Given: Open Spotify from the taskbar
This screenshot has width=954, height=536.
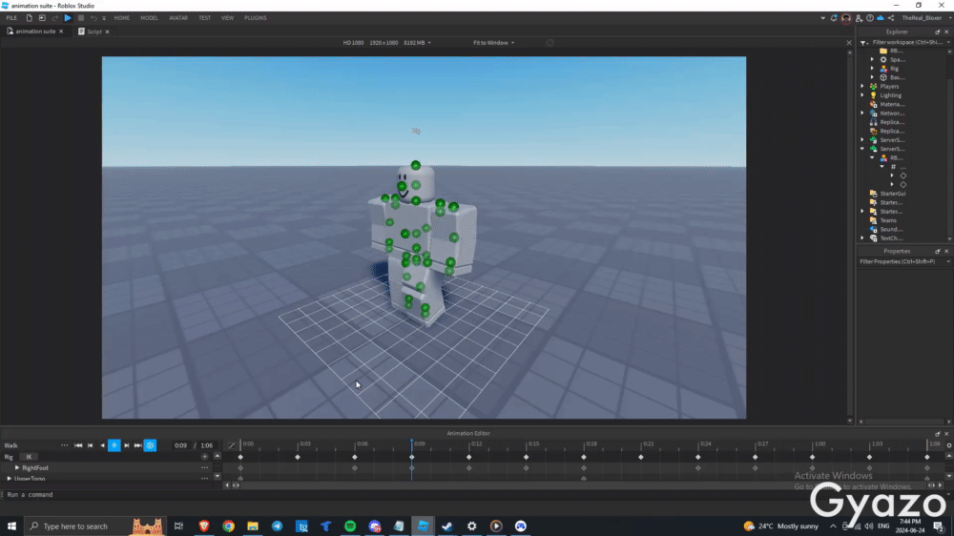Looking at the screenshot, I should coord(350,526).
